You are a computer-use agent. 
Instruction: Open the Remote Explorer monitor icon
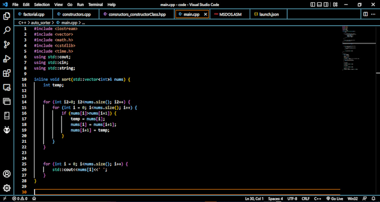tap(7, 88)
